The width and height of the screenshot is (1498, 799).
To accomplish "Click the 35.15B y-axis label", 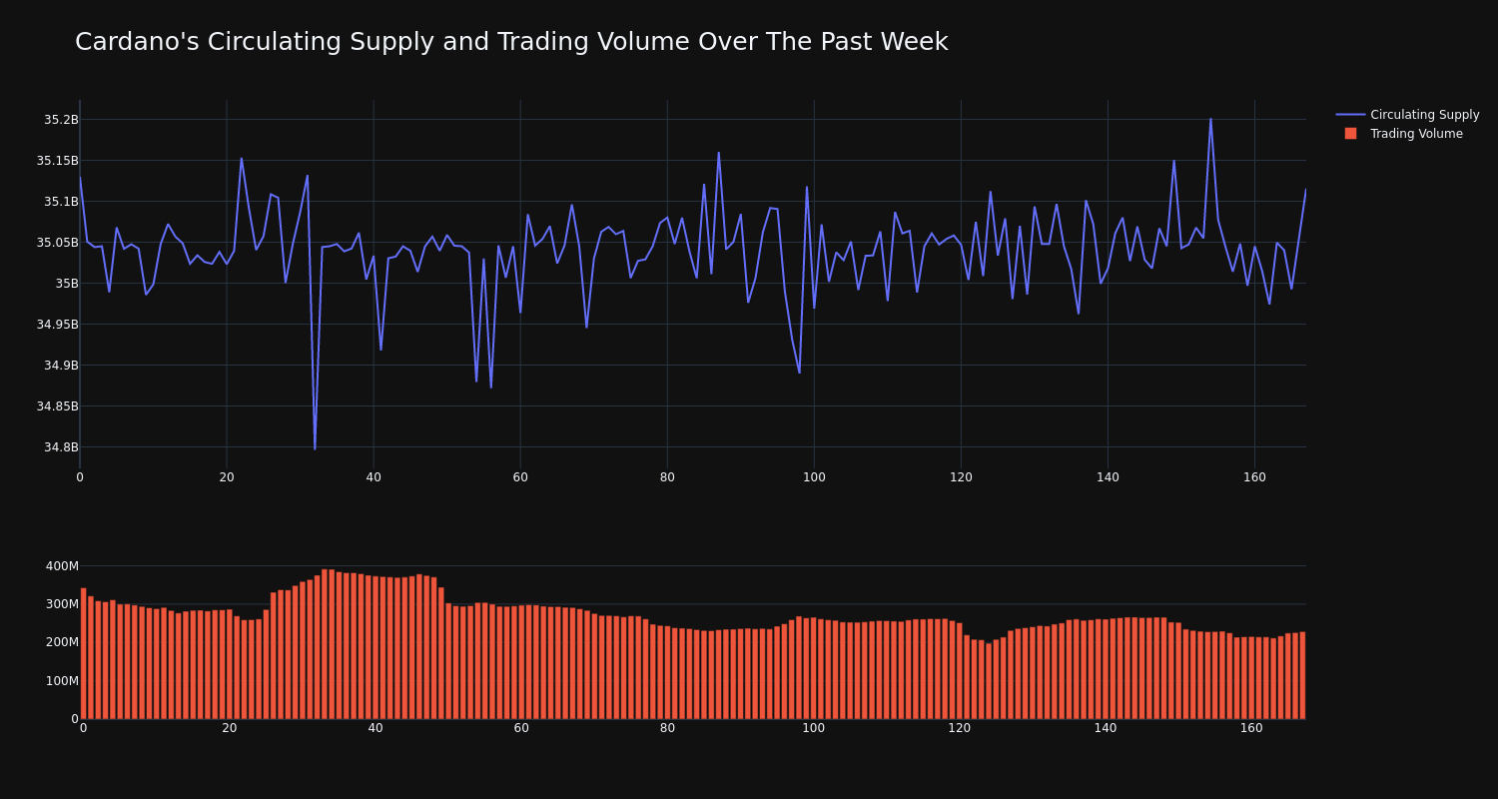I will pyautogui.click(x=57, y=161).
